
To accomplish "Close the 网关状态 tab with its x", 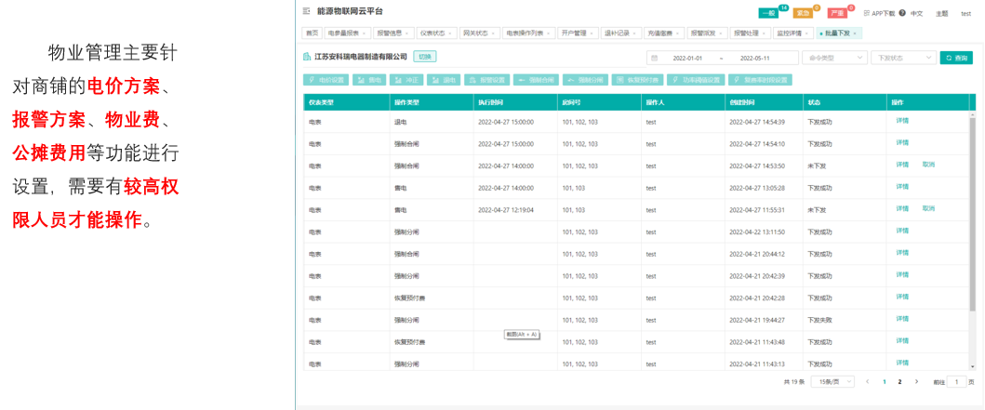I will (x=494, y=33).
